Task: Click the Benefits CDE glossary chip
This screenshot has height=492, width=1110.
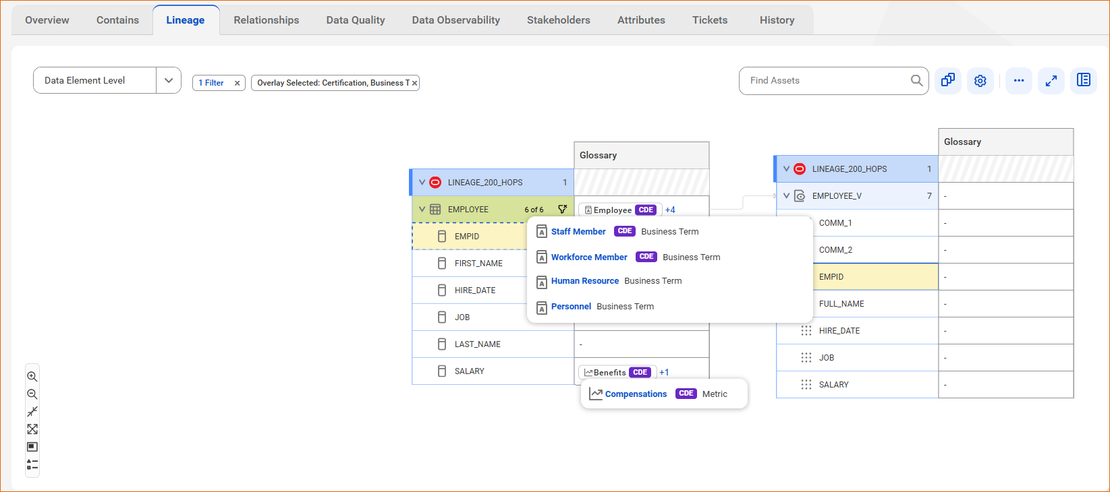Action: pos(617,372)
